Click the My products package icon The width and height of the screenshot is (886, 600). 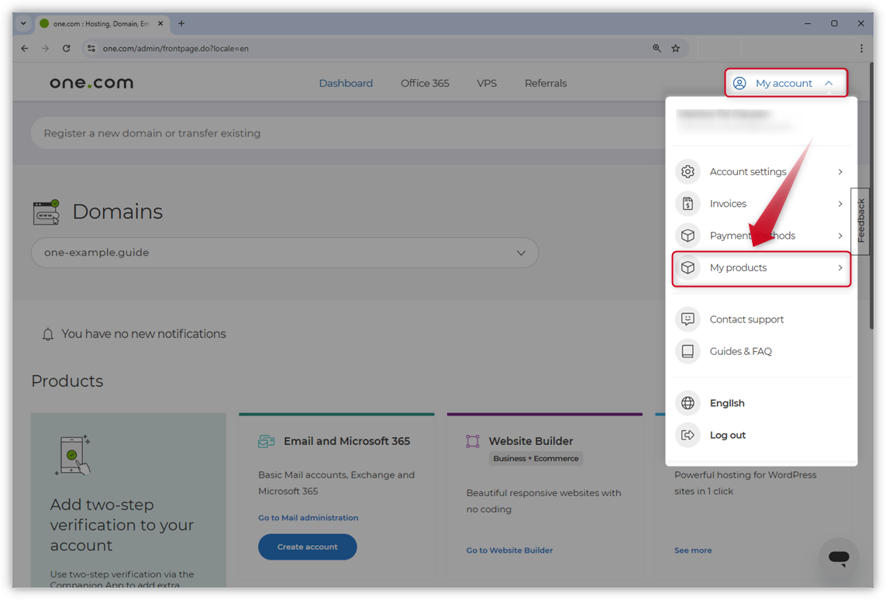point(688,267)
